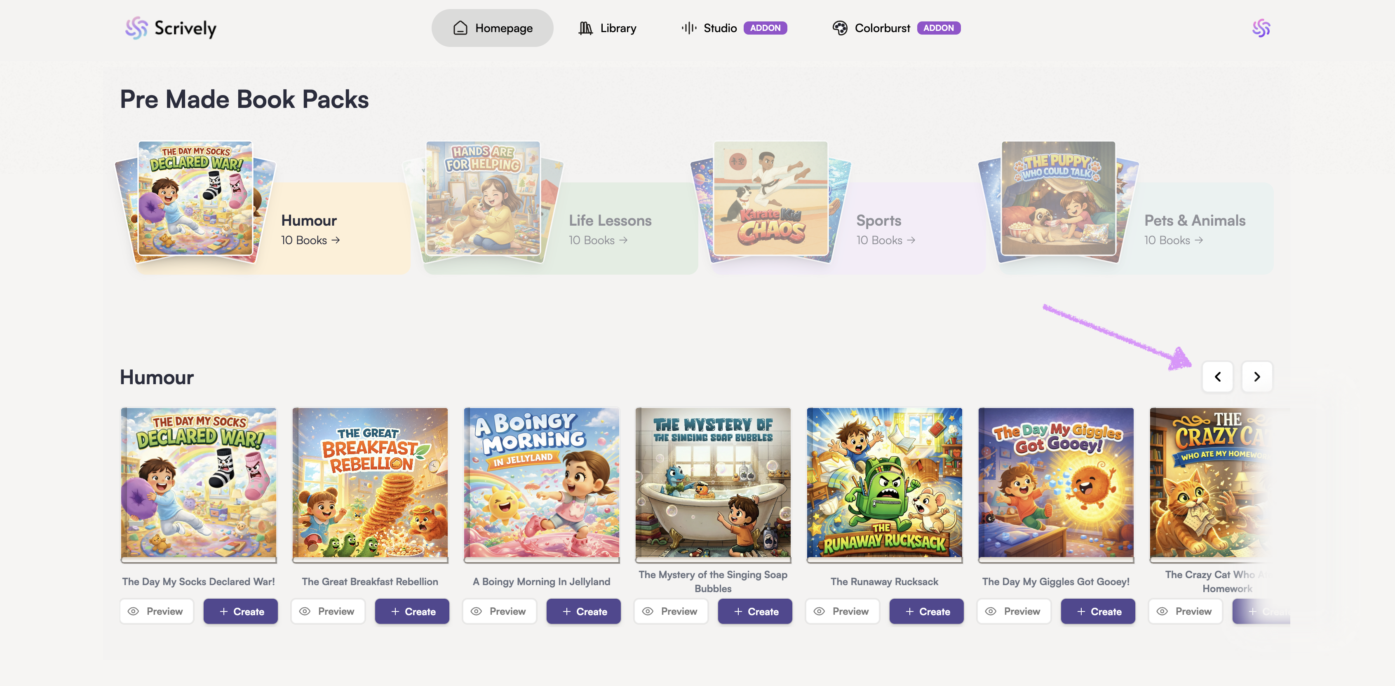Open the Humour pack's 10 Books link
Viewport: 1395px width, 686px height.
click(x=310, y=240)
